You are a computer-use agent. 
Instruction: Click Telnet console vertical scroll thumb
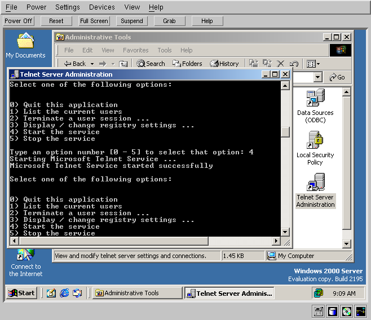coord(285,132)
